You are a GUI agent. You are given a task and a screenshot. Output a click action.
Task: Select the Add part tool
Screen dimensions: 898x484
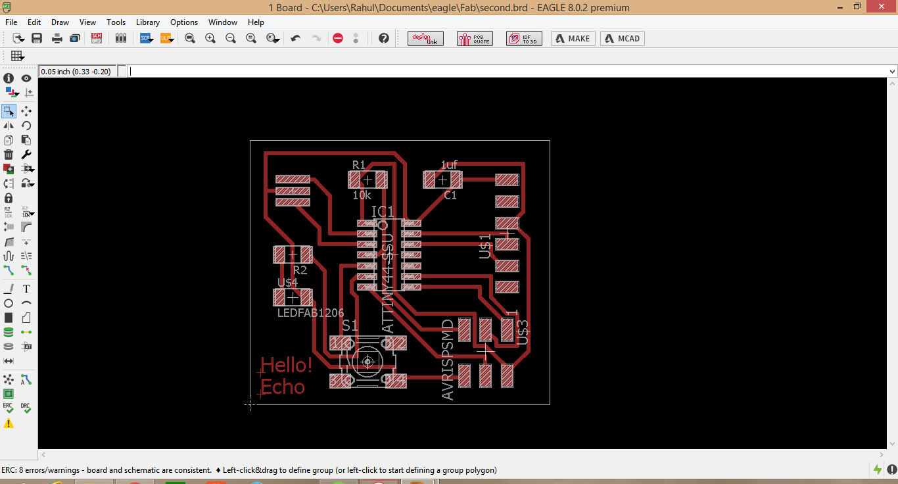[x=9, y=169]
